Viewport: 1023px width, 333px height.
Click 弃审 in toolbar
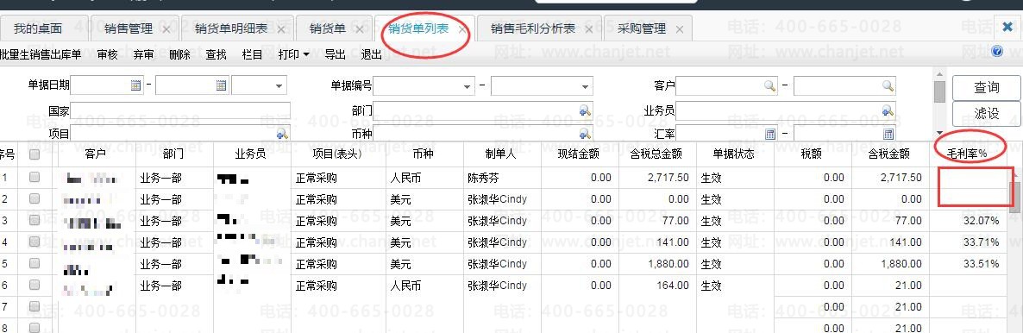[x=143, y=55]
